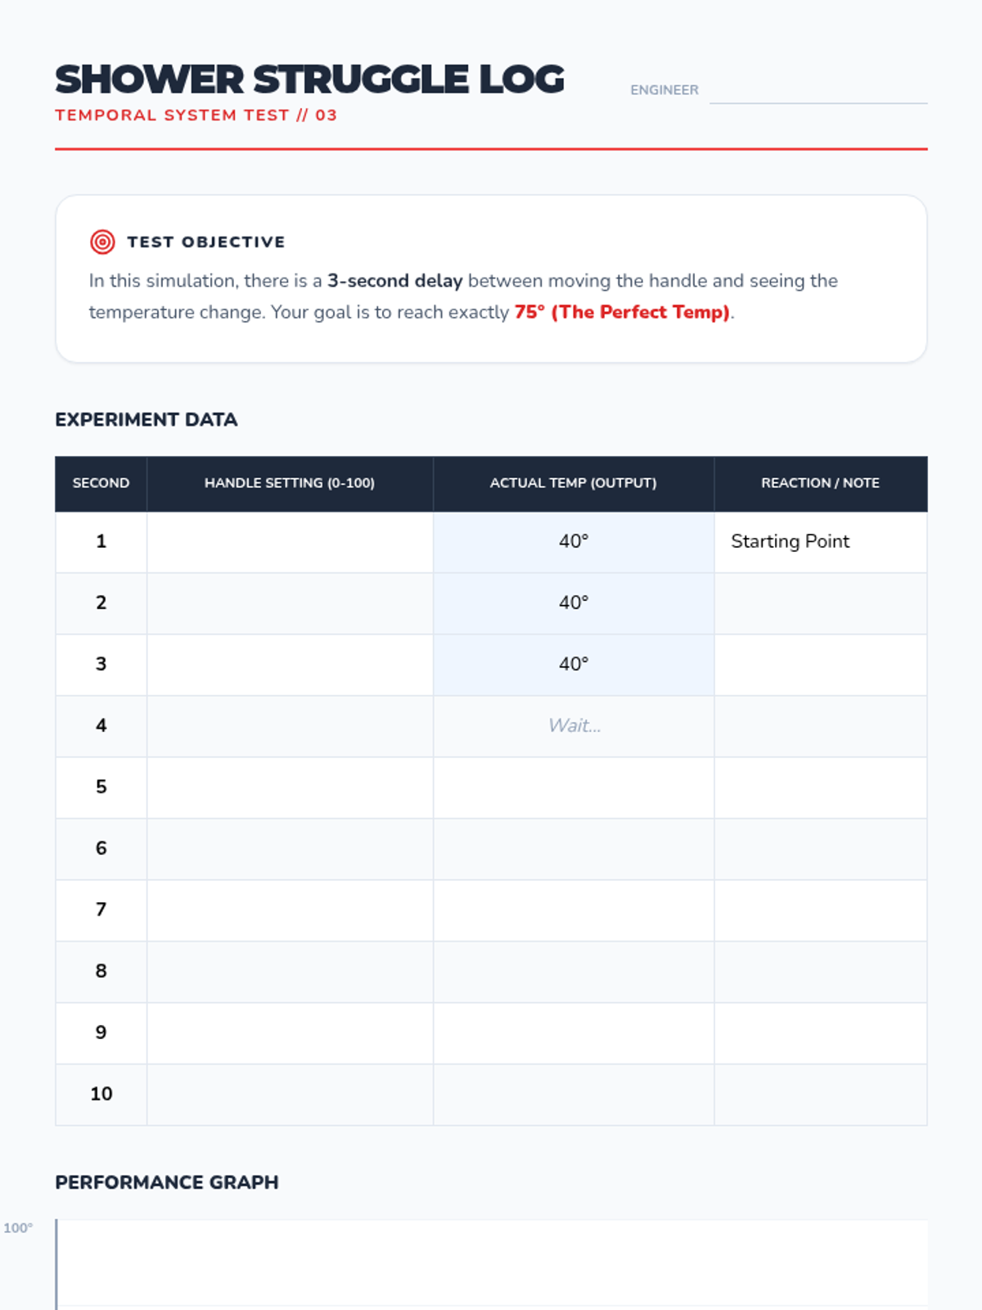Viewport: 982px width, 1310px height.
Task: Click the 'Reaction / Note' column header
Action: coord(820,483)
